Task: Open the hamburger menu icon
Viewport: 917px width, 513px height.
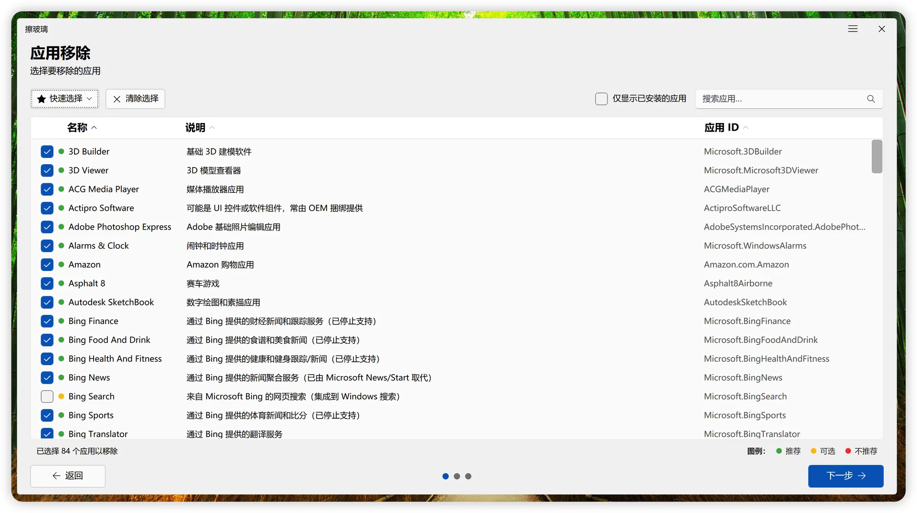Action: tap(853, 29)
